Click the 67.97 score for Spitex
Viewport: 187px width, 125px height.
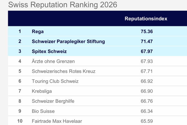click(x=146, y=51)
